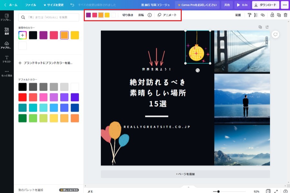Click the color search input field
290x193 pixels.
(x=49, y=17)
